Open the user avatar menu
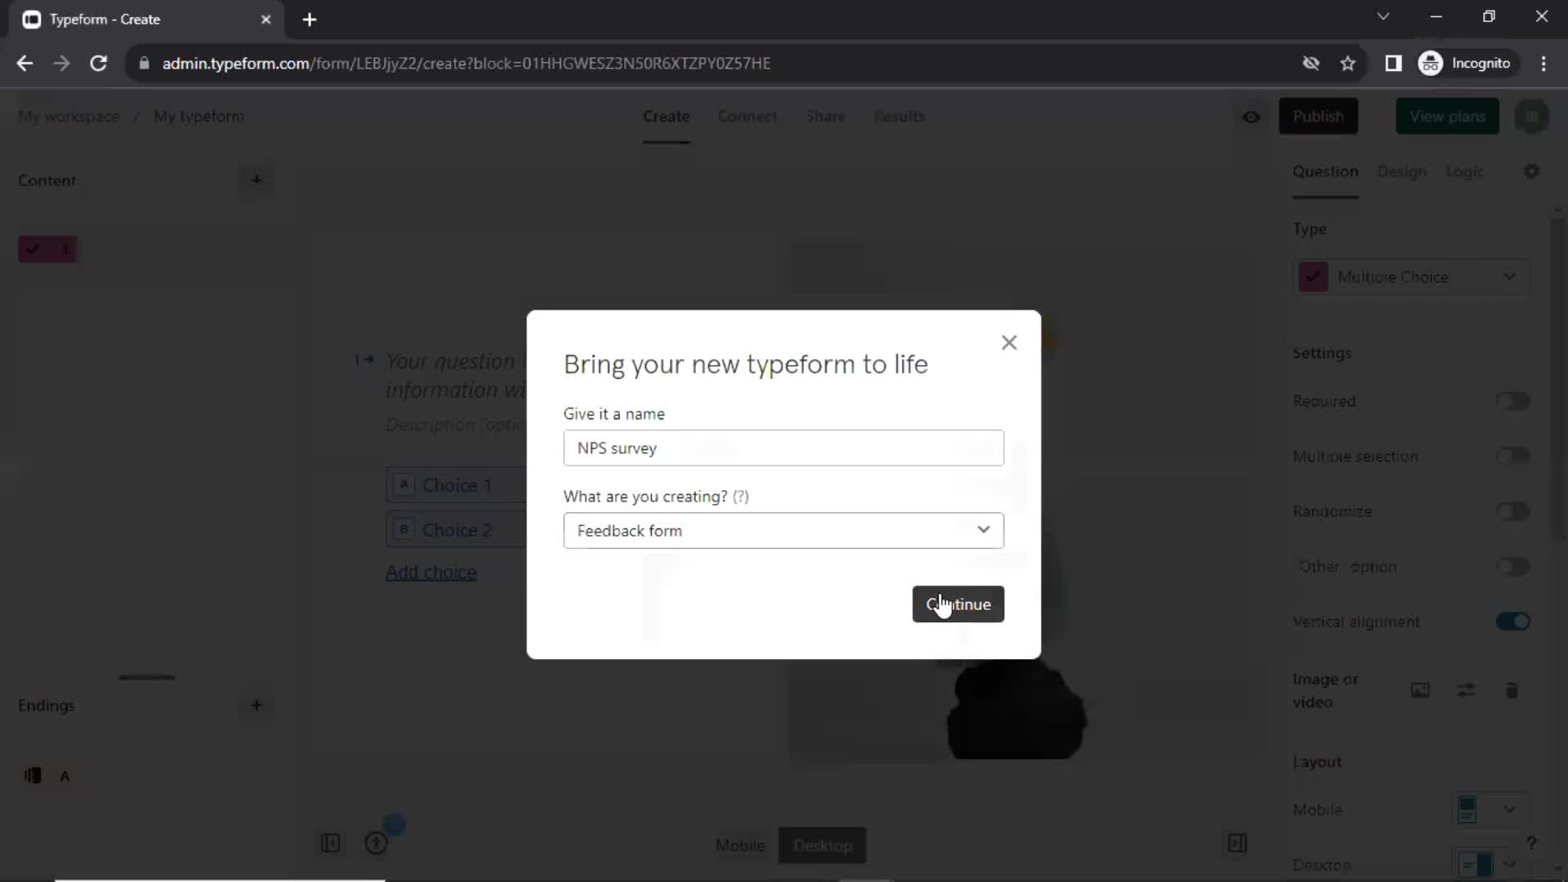 (x=1531, y=116)
